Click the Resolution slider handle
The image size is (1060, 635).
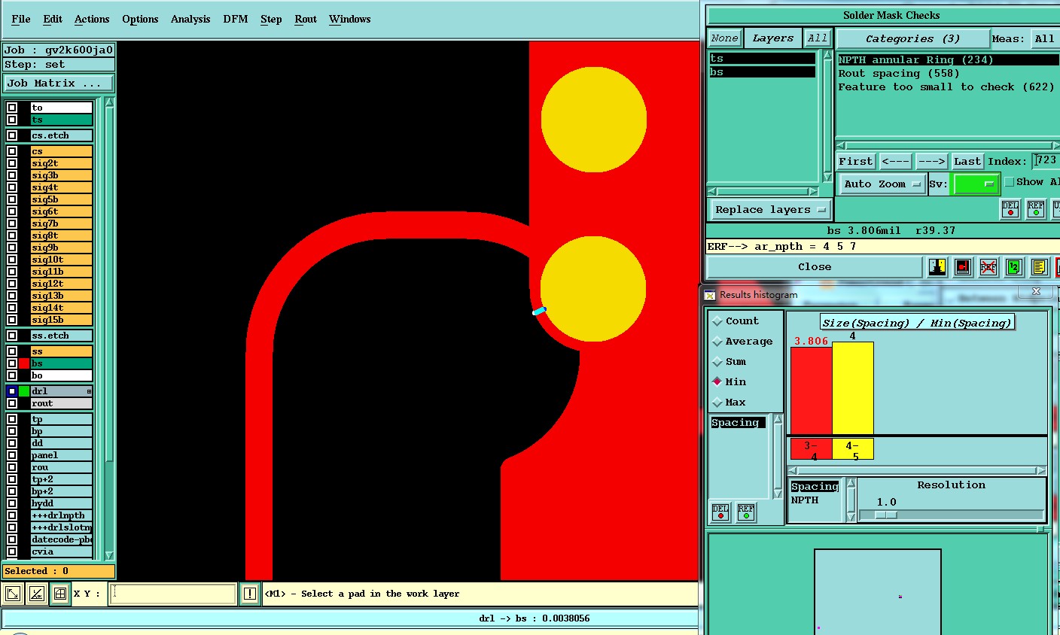[x=886, y=515]
